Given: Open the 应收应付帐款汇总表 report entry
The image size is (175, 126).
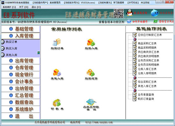Looking at the screenshot, I should click(150, 35).
